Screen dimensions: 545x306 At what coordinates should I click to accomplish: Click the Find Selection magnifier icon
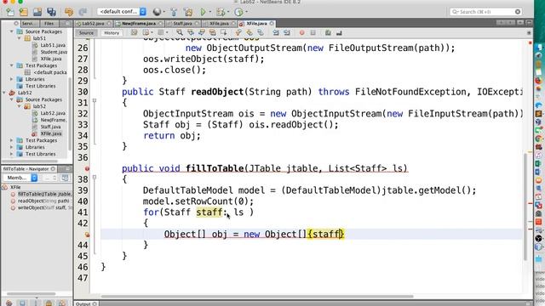click(180, 33)
